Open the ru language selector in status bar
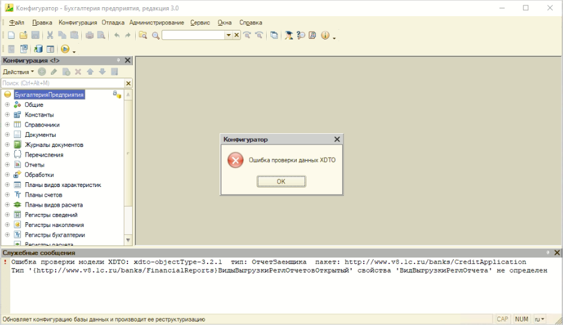The width and height of the screenshot is (563, 325). [x=539, y=319]
